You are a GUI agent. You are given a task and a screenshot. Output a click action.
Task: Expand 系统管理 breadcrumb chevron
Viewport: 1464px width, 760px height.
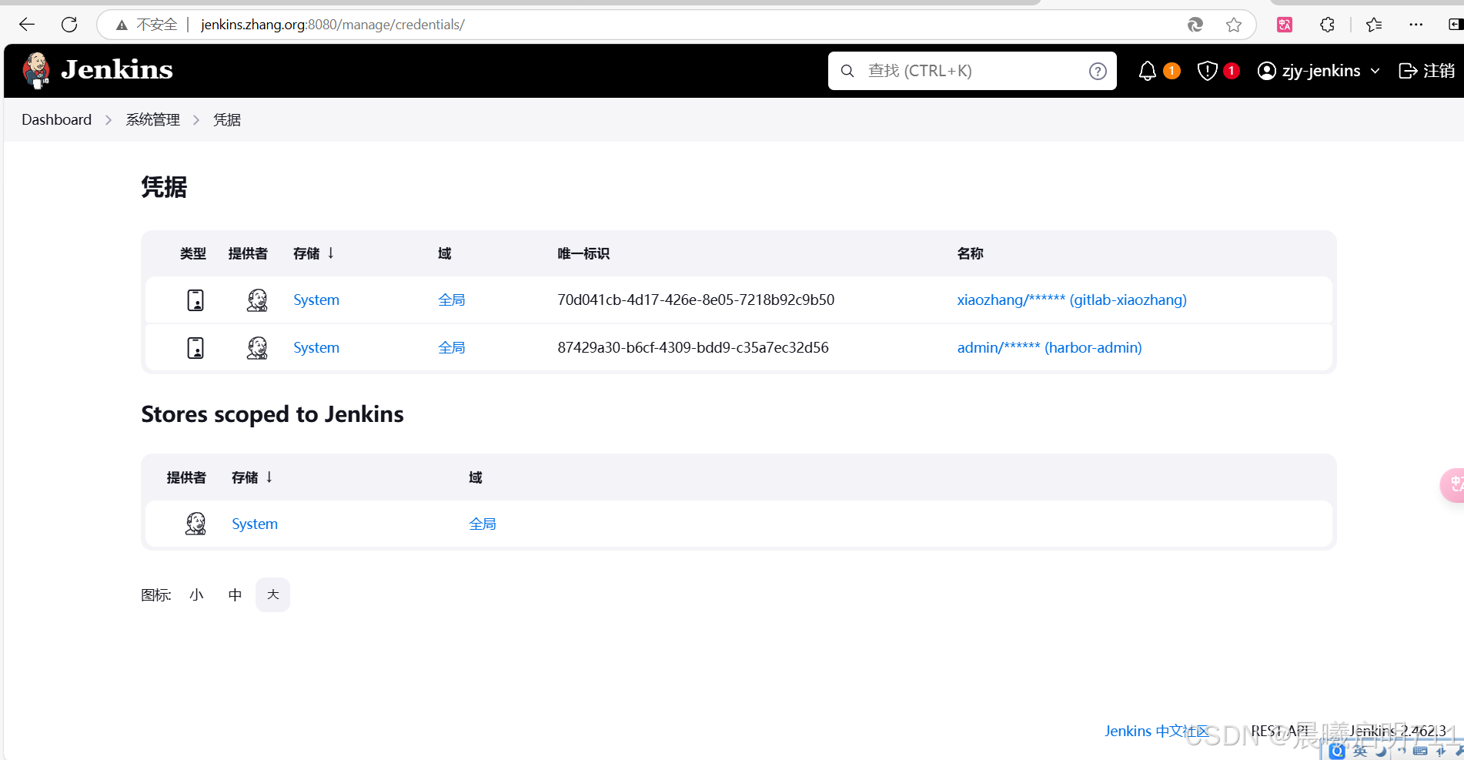196,120
